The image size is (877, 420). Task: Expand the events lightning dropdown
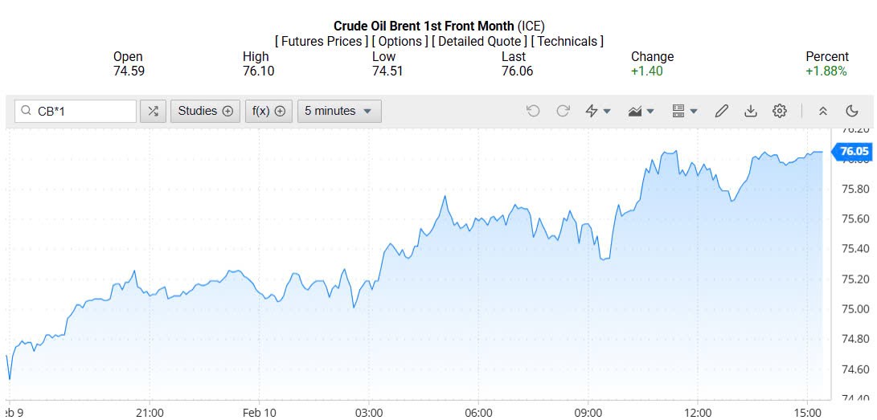coord(598,111)
